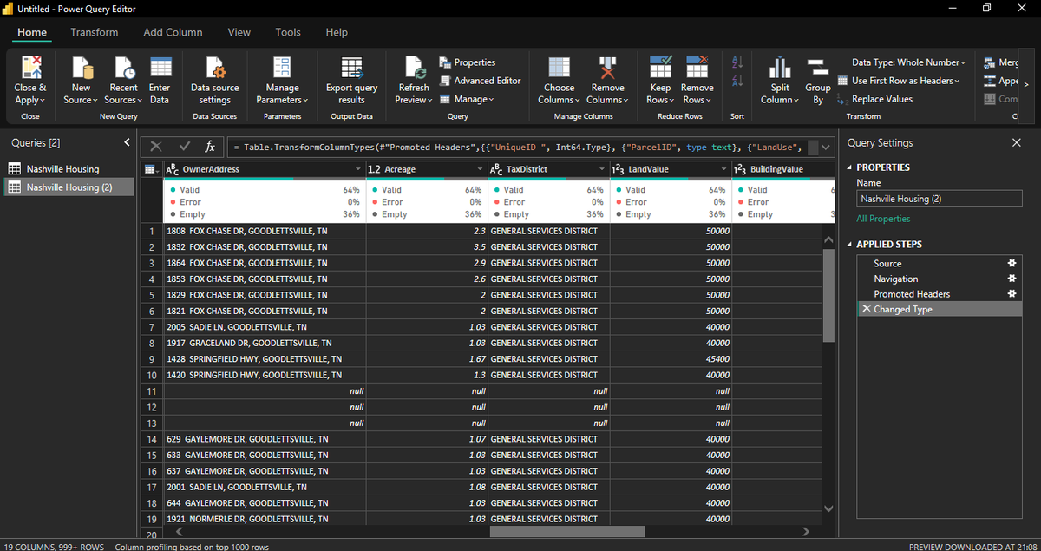Select the Source applied step
The image size is (1041, 551).
[939, 263]
